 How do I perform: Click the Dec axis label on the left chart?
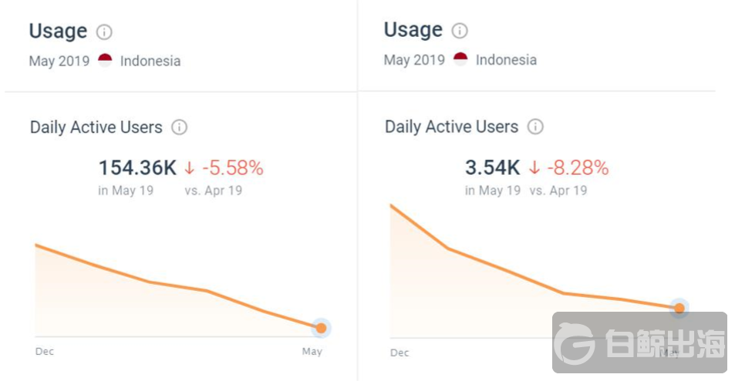(45, 351)
